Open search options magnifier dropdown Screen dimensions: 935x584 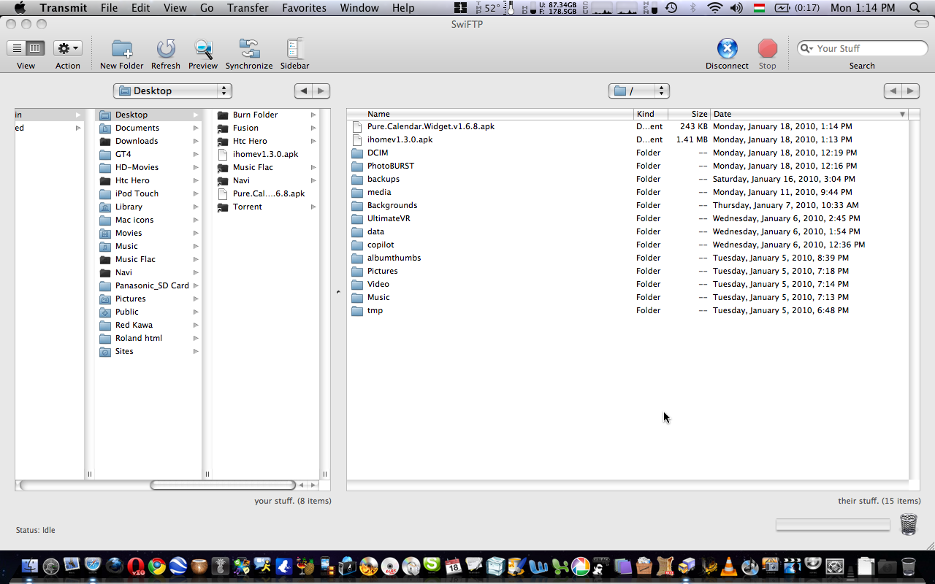(x=806, y=48)
